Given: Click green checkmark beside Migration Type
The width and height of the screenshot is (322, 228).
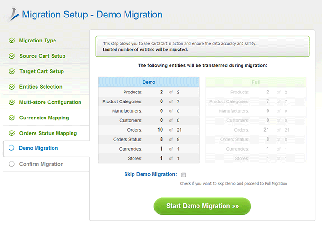Looking at the screenshot, I should [12, 41].
